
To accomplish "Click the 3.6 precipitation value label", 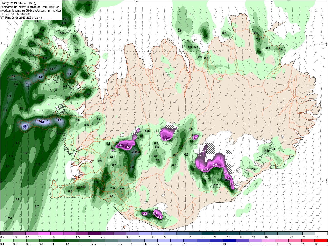I will point(138,152).
